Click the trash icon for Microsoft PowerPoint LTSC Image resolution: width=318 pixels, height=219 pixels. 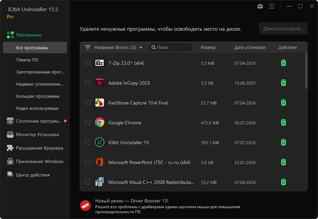point(283,162)
